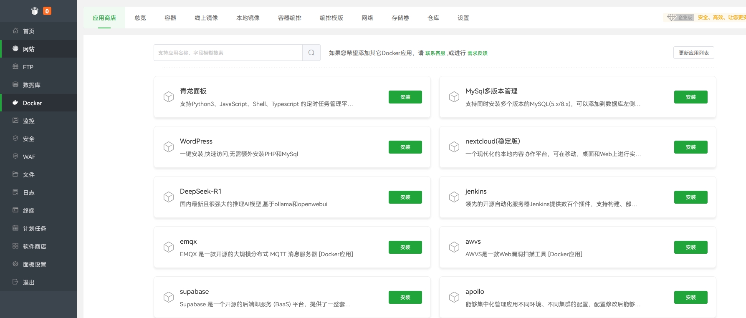Click the 青龙面板 app title
Screen dimensions: 746x318
coord(193,91)
